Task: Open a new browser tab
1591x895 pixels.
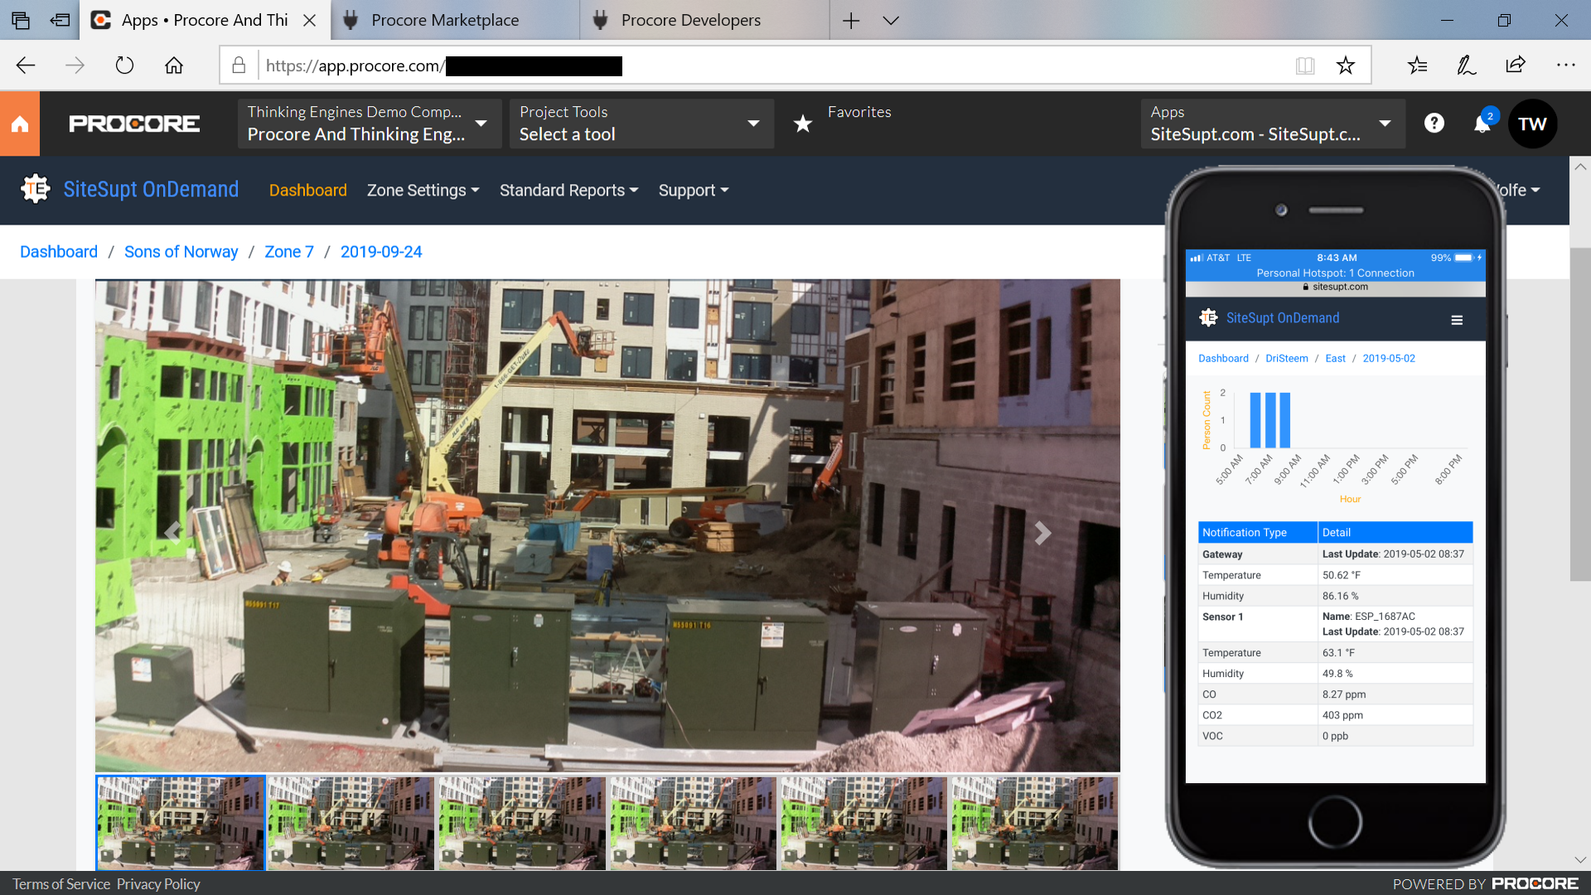Action: (x=851, y=20)
